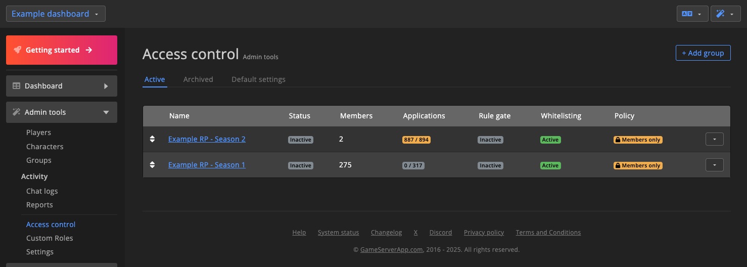The width and height of the screenshot is (747, 267).
Task: Expand the Dashboard sidebar section
Action: point(106,86)
